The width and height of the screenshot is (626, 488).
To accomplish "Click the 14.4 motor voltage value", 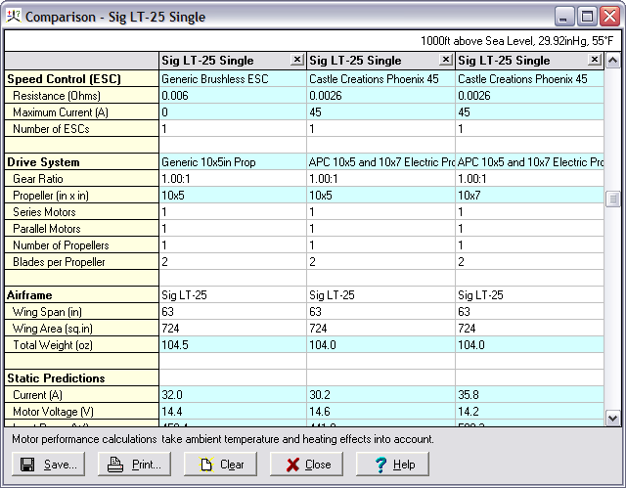I will (x=233, y=412).
